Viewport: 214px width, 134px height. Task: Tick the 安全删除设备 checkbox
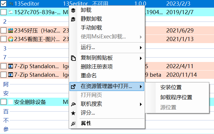(x=4, y=102)
